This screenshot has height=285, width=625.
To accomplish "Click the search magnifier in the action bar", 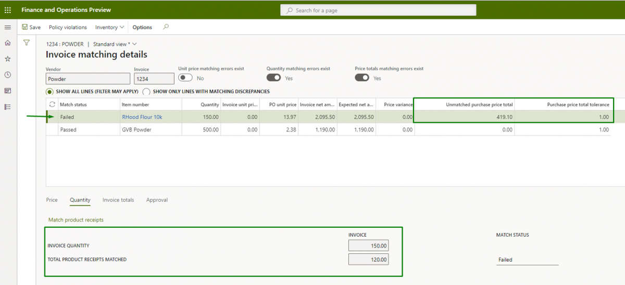I will (166, 27).
